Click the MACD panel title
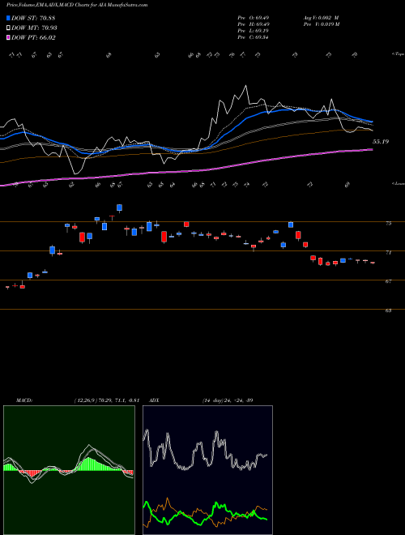The width and height of the screenshot is (405, 535). (x=24, y=400)
